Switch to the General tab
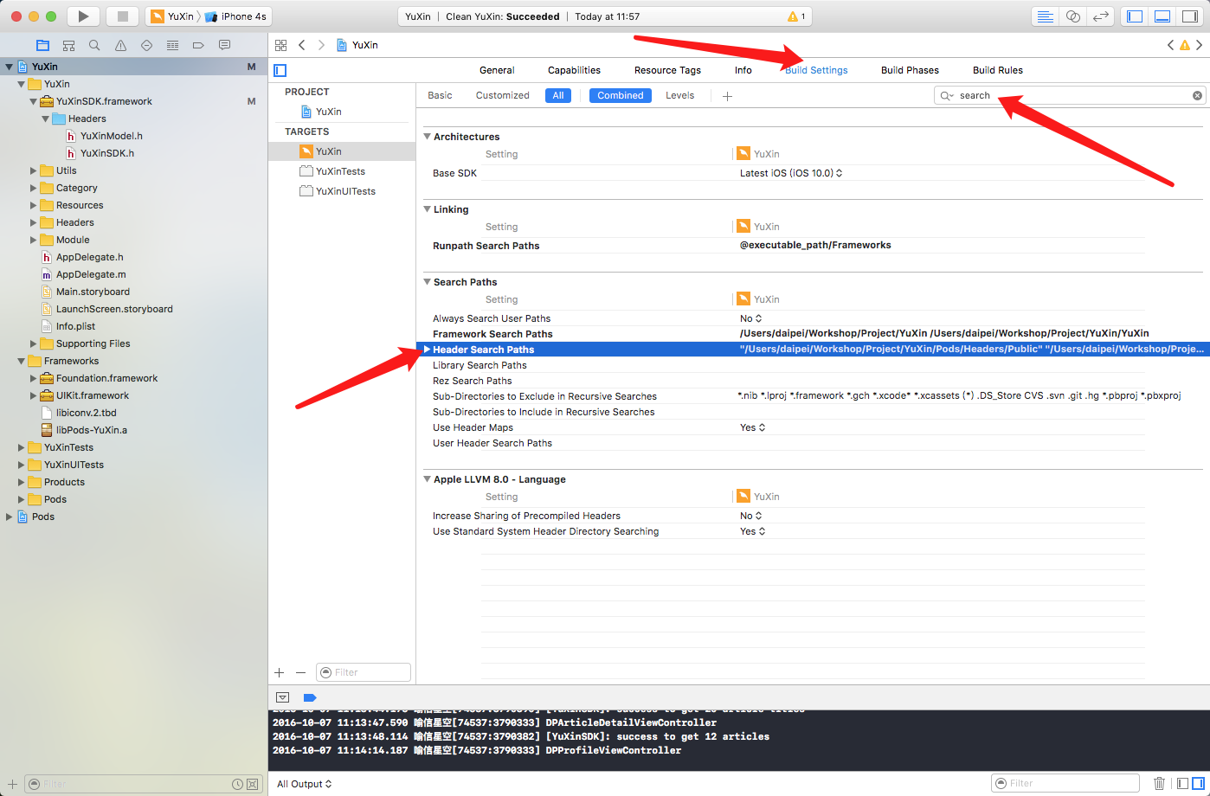The height and width of the screenshot is (796, 1210). pos(497,70)
